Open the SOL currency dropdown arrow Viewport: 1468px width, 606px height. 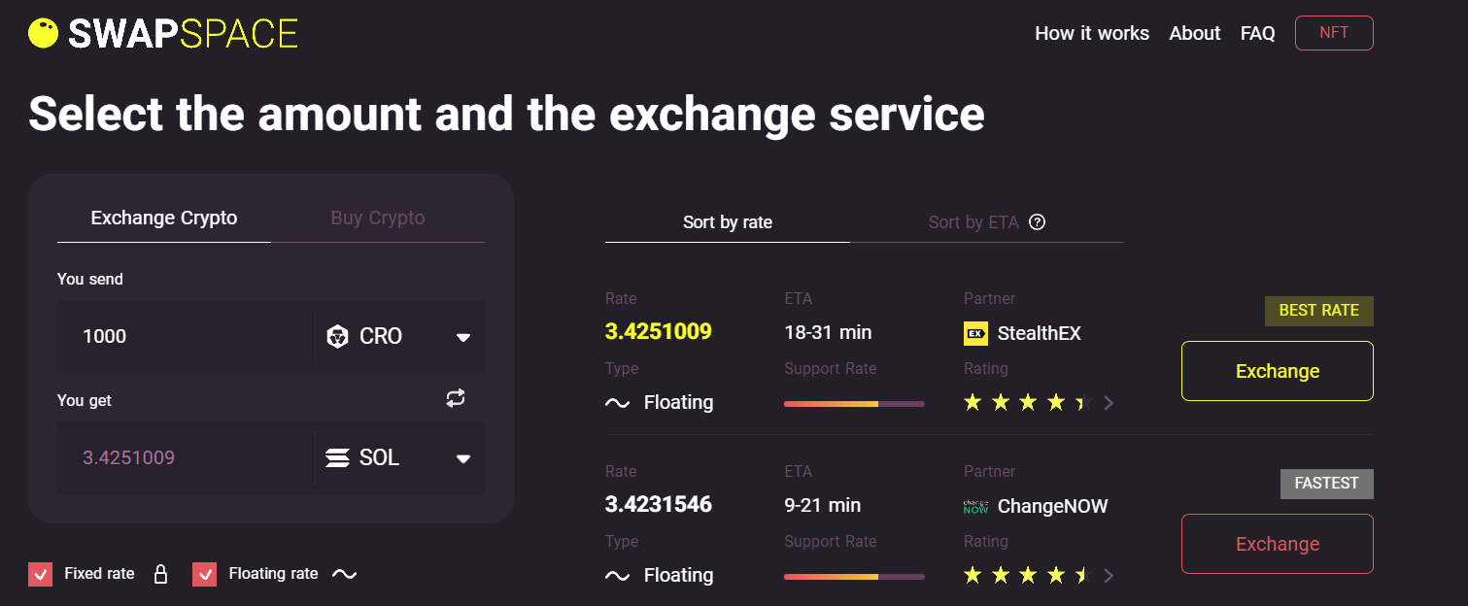click(x=463, y=458)
